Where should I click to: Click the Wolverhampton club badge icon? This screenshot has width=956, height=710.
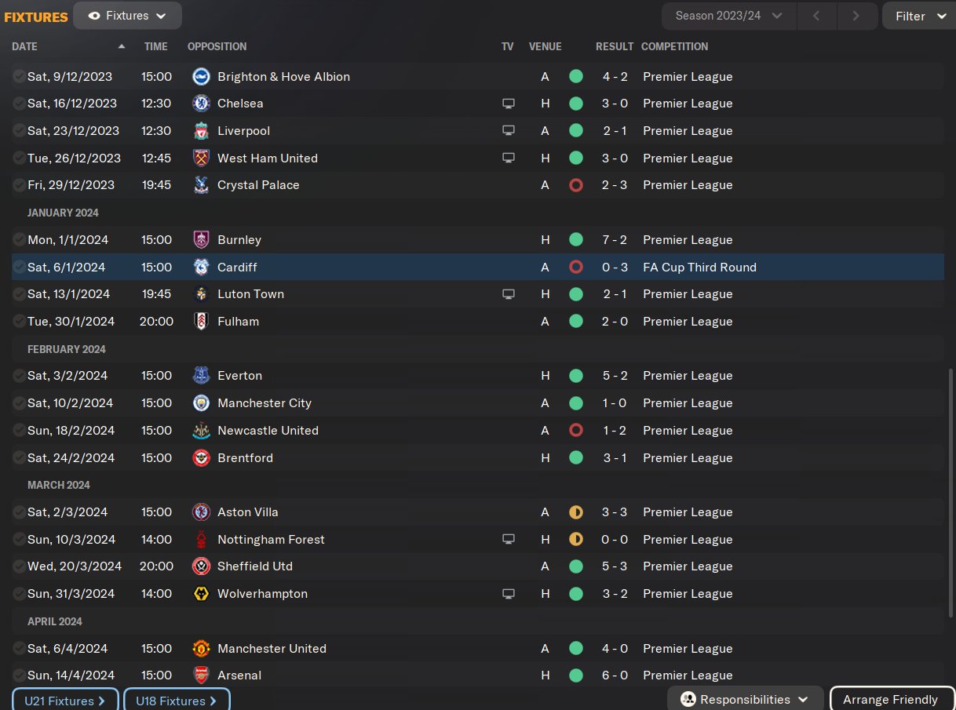click(201, 594)
